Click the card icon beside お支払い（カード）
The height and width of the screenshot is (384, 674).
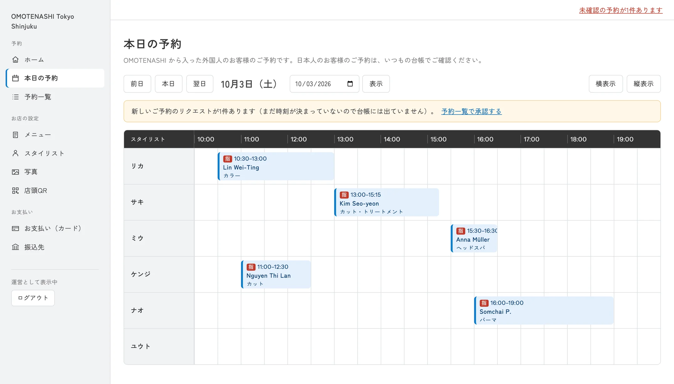tap(15, 228)
